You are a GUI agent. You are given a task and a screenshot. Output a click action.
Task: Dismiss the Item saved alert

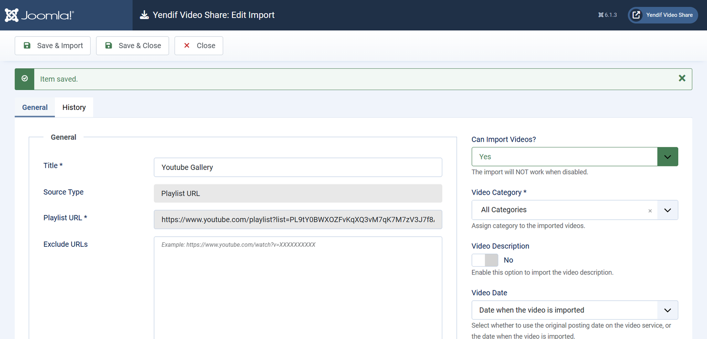682,78
